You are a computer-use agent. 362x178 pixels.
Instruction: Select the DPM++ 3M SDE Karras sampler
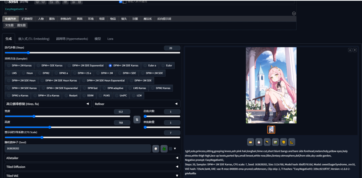[22, 88]
